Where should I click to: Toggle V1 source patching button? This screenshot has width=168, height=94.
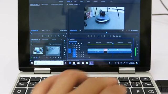70,50
